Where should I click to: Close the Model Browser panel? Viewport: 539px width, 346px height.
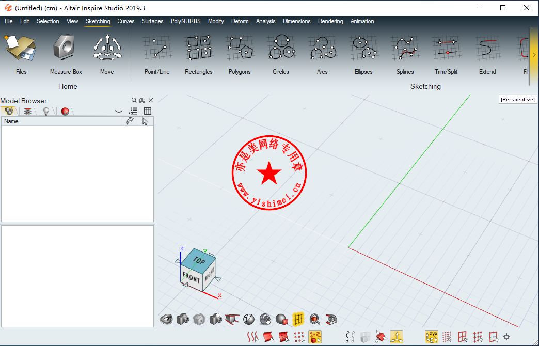[151, 100]
